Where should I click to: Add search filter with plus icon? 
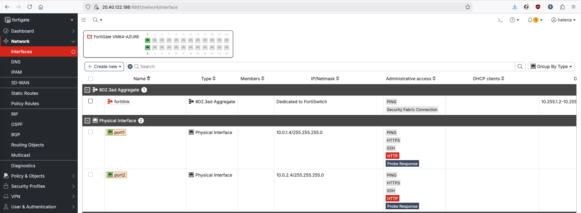tap(130, 67)
